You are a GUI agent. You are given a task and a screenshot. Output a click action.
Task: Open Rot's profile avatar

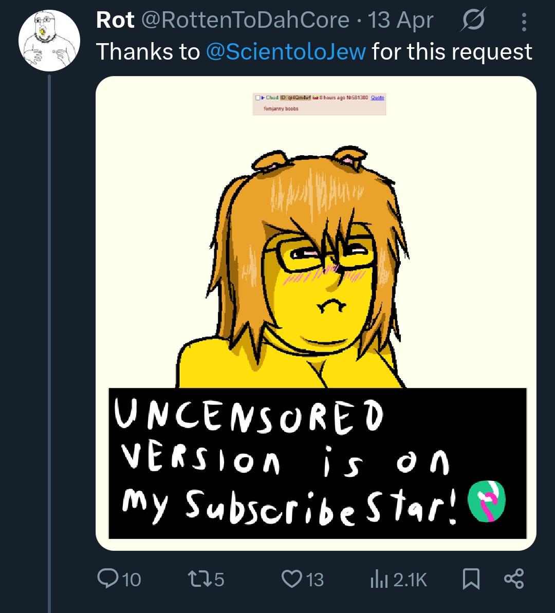[x=49, y=41]
